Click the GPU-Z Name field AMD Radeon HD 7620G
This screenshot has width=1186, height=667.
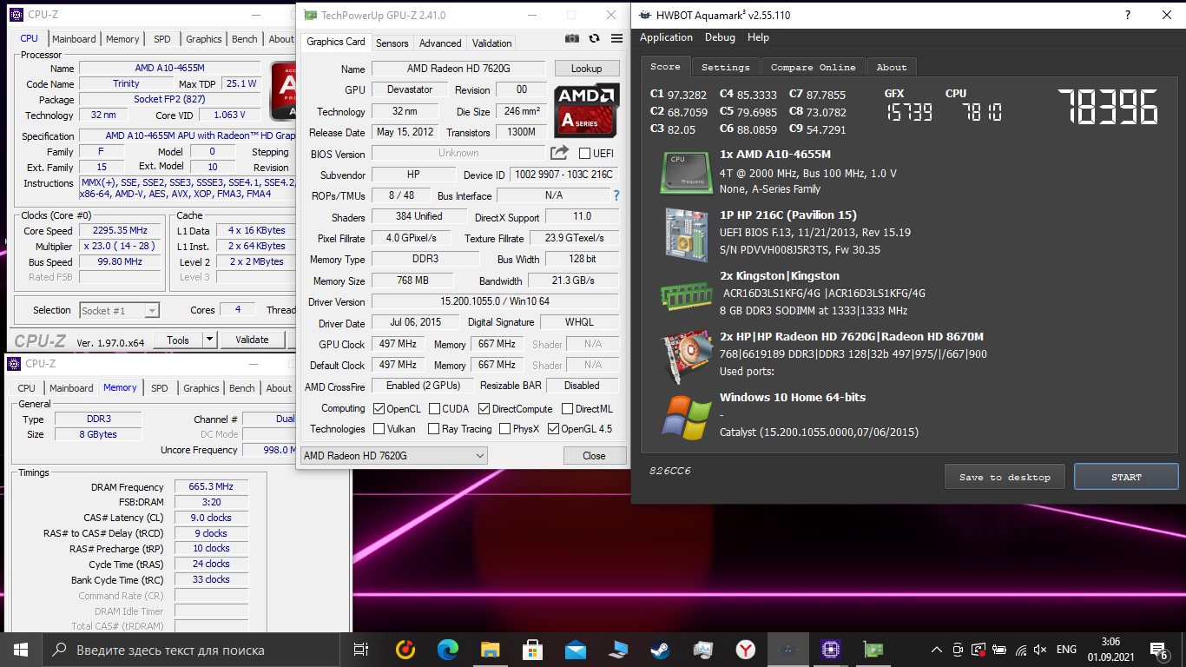(x=458, y=69)
